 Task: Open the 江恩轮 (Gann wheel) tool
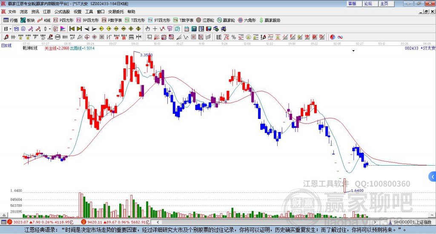[205, 20]
